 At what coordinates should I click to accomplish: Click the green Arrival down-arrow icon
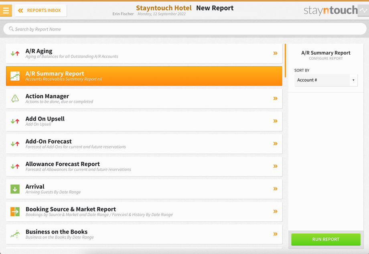coord(15,189)
